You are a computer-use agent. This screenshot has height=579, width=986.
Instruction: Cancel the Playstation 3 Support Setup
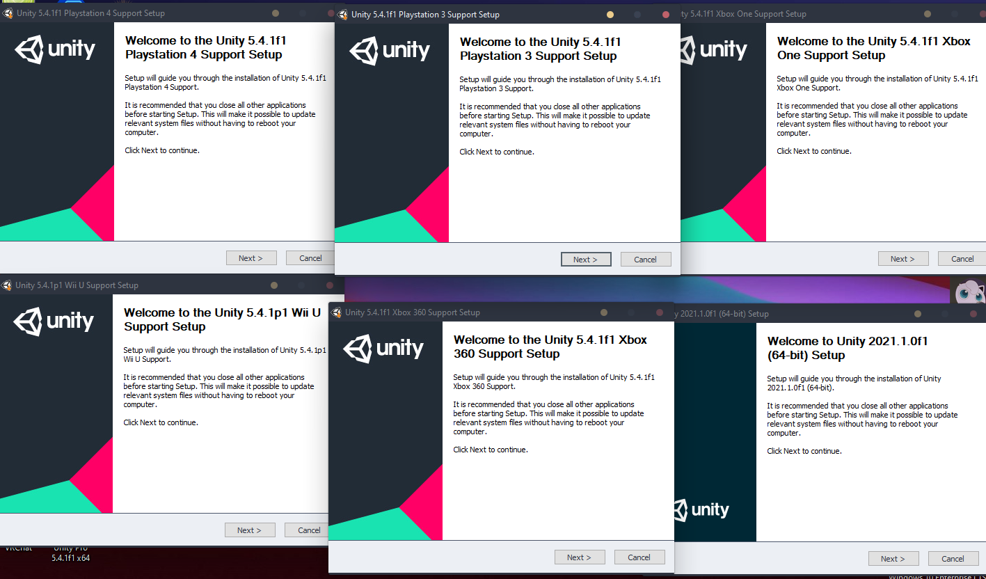click(646, 260)
